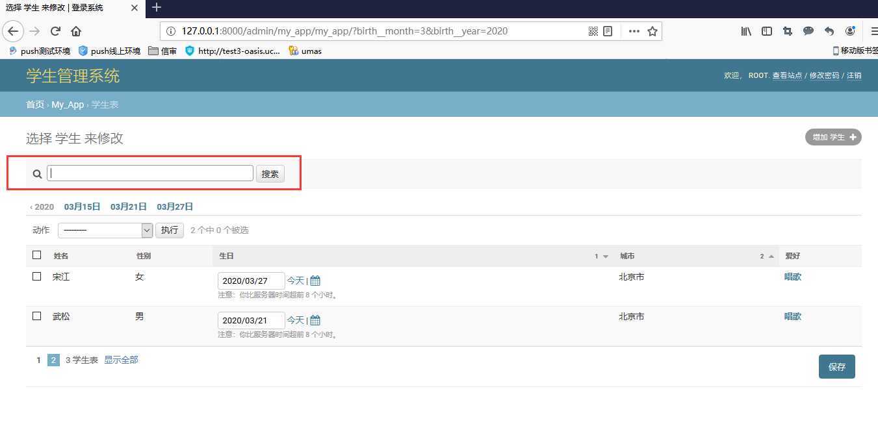878x426 pixels.
Task: Sort by the 性别 column header
Action: pos(144,257)
